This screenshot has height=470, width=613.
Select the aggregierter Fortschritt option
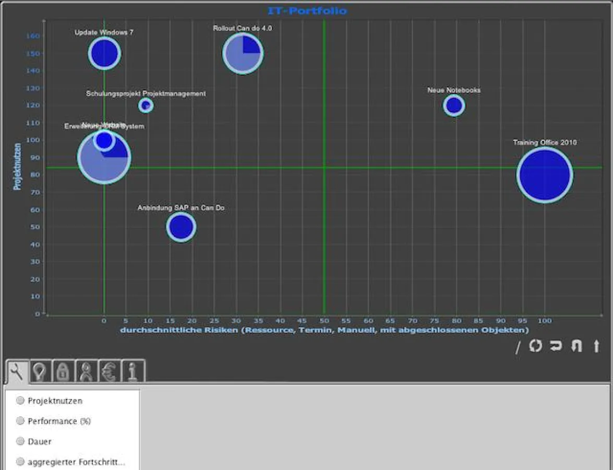coord(20,461)
